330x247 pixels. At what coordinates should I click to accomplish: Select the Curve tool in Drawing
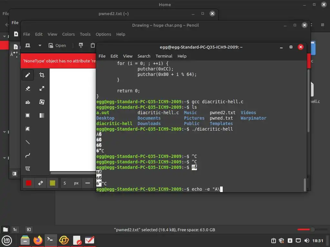coord(28,155)
